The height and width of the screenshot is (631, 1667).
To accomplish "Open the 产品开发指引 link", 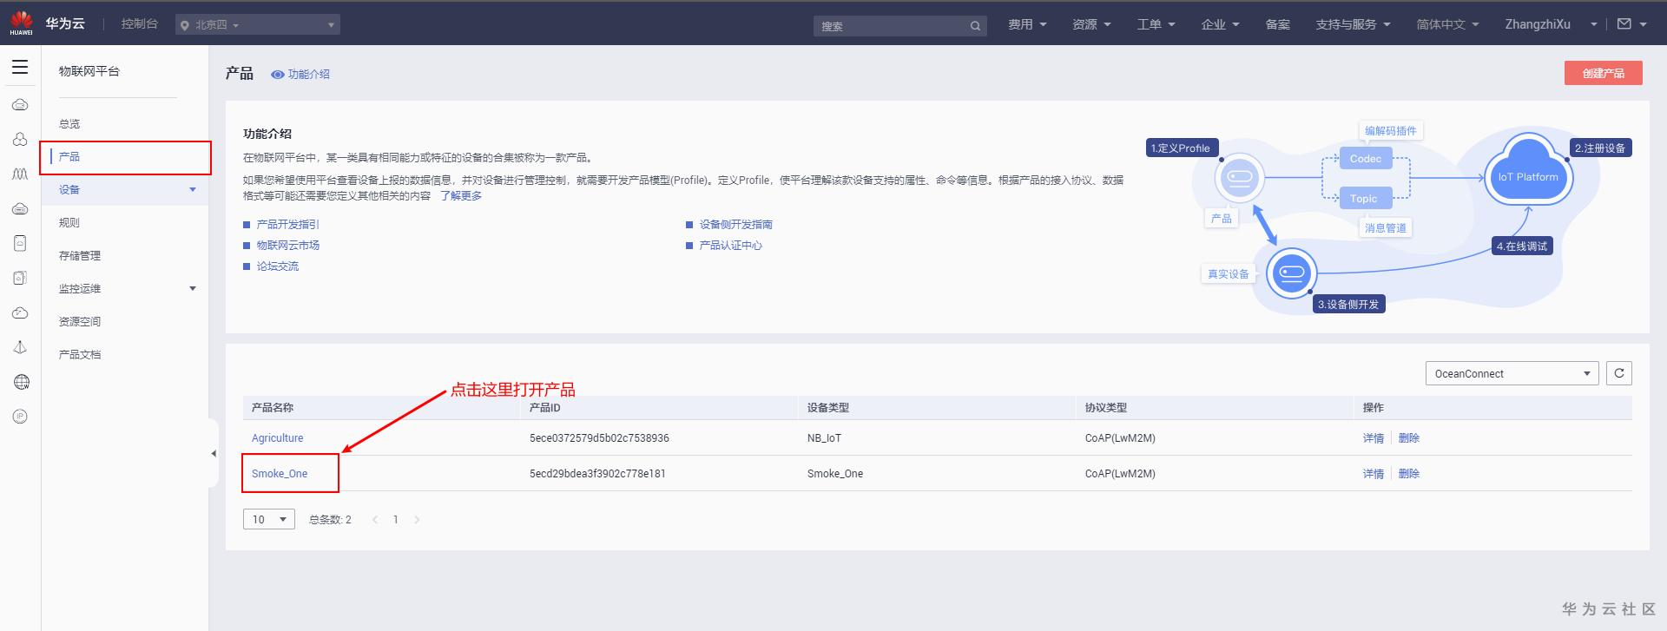I will click(287, 225).
